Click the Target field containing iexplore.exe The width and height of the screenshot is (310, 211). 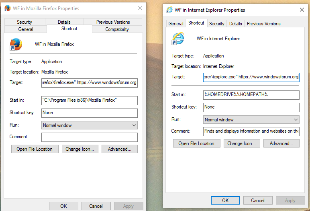251,77
